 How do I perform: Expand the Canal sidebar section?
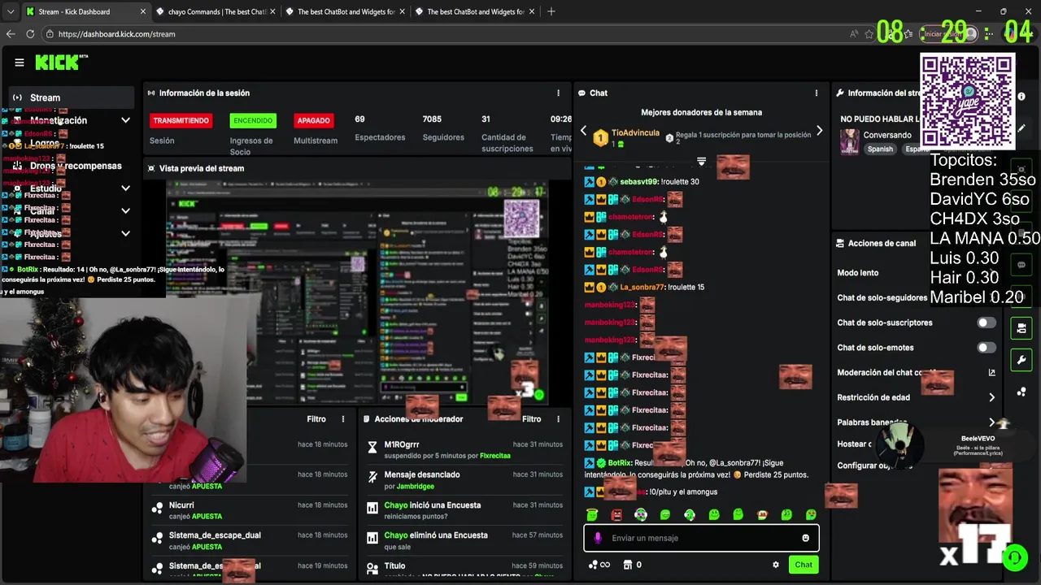pyautogui.click(x=125, y=211)
